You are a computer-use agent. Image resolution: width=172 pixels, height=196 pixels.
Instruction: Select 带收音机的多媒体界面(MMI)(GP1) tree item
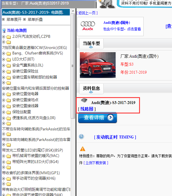click(31, 173)
